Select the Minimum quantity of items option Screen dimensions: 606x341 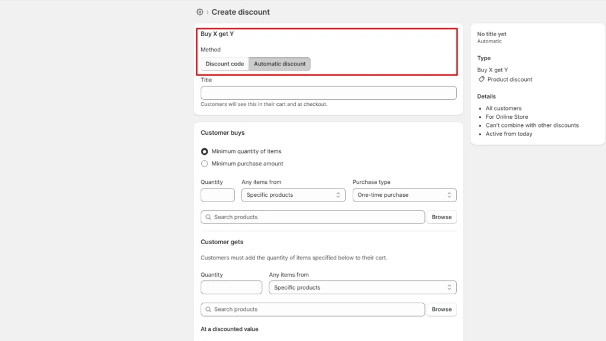point(204,151)
